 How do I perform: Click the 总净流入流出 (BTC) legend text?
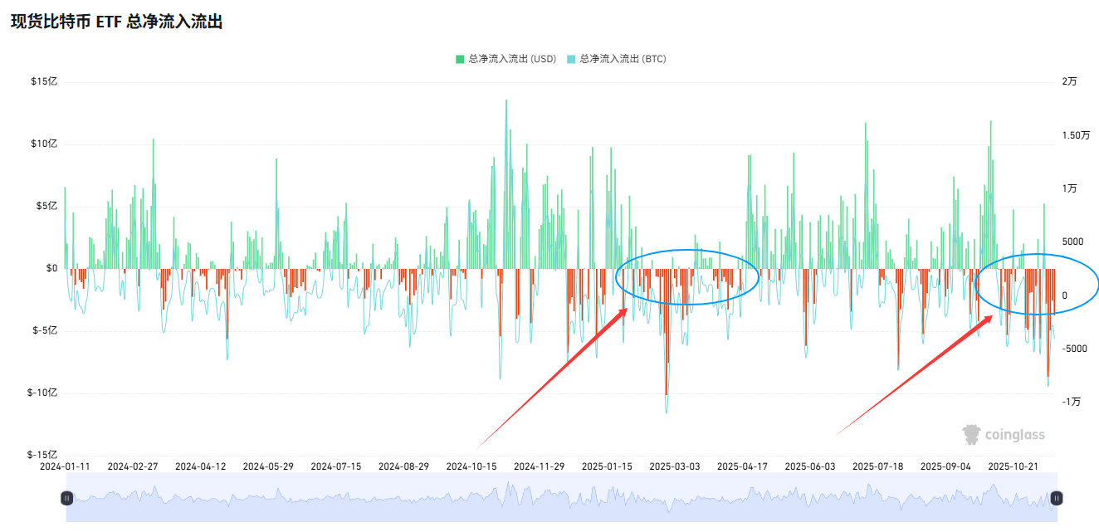[623, 59]
